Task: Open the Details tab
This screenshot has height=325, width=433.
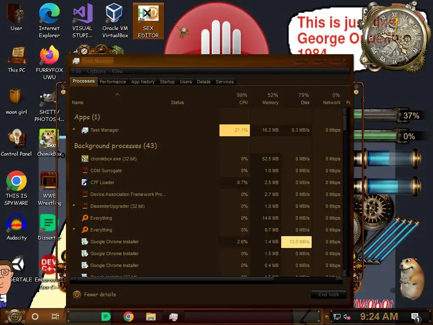Action: point(203,82)
